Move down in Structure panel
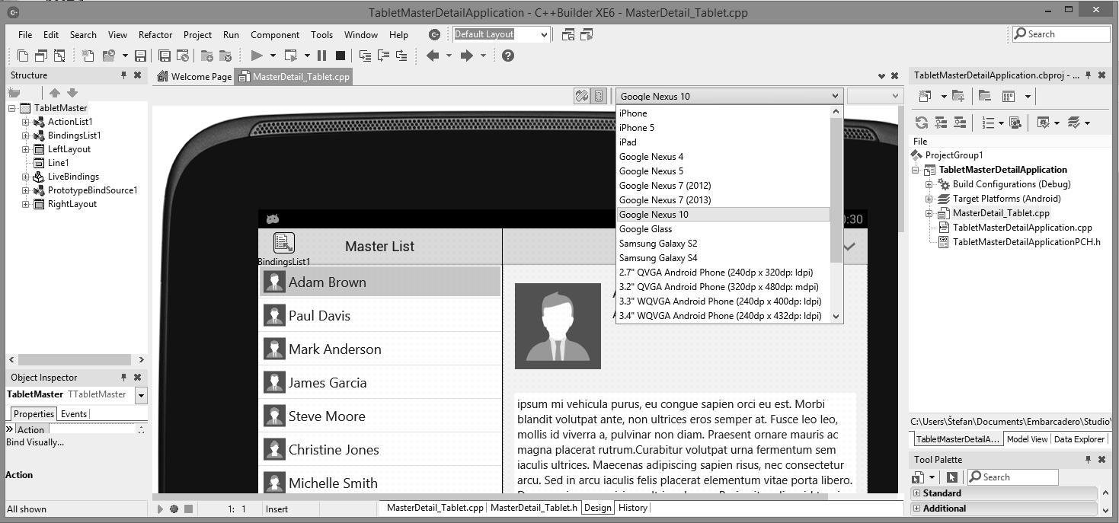Viewport: 1119px width, 523px height. point(72,93)
